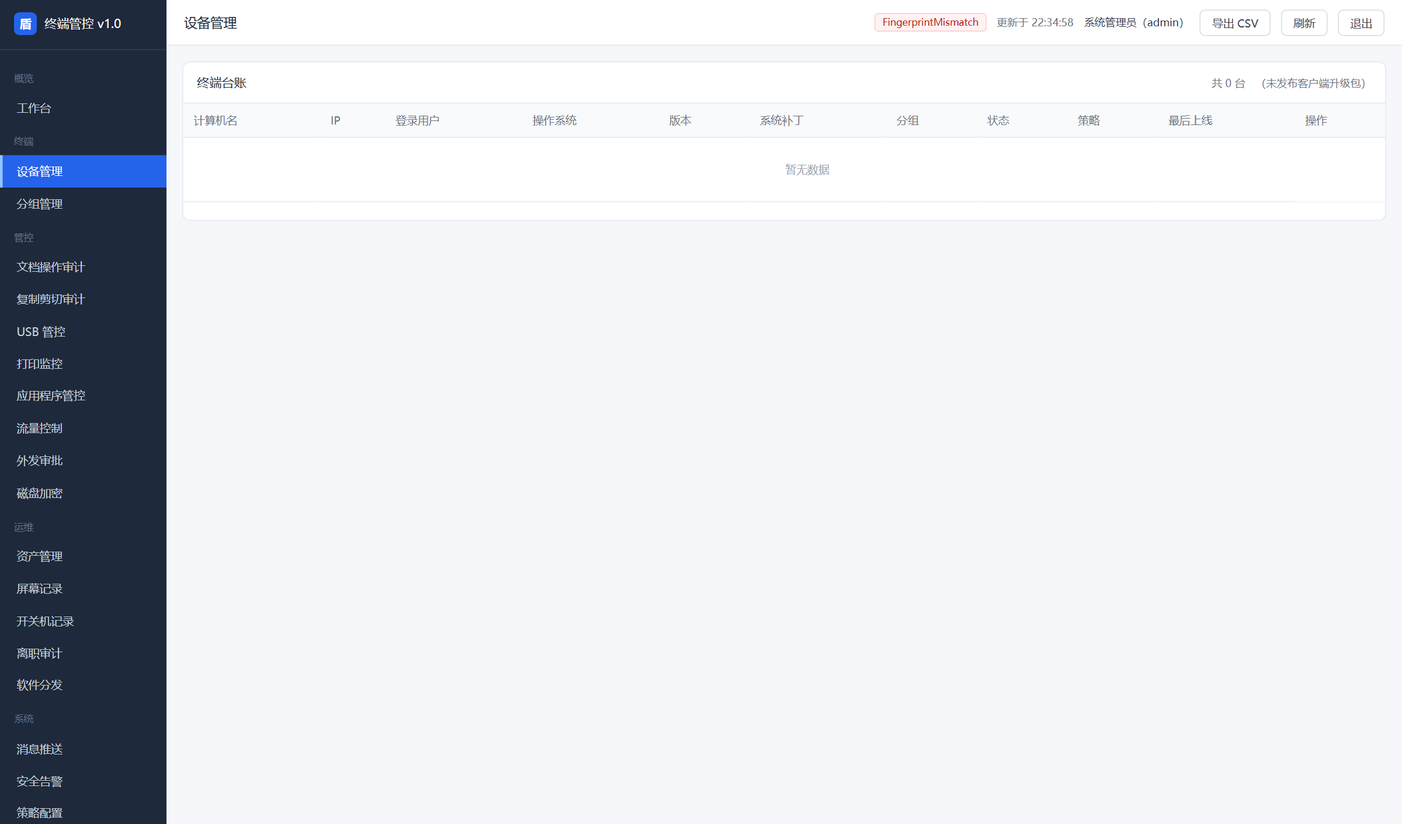Click the 系统补丁 column header
The width and height of the screenshot is (1402, 824).
tap(782, 120)
